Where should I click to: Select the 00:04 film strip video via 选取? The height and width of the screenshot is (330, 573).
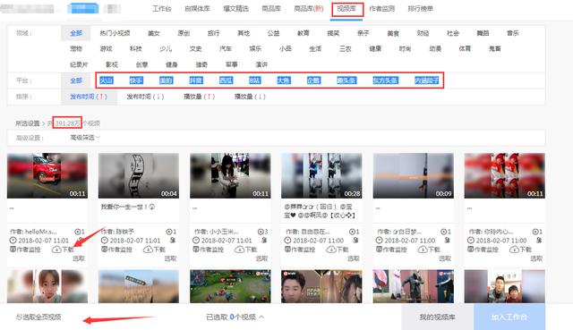click(x=170, y=258)
